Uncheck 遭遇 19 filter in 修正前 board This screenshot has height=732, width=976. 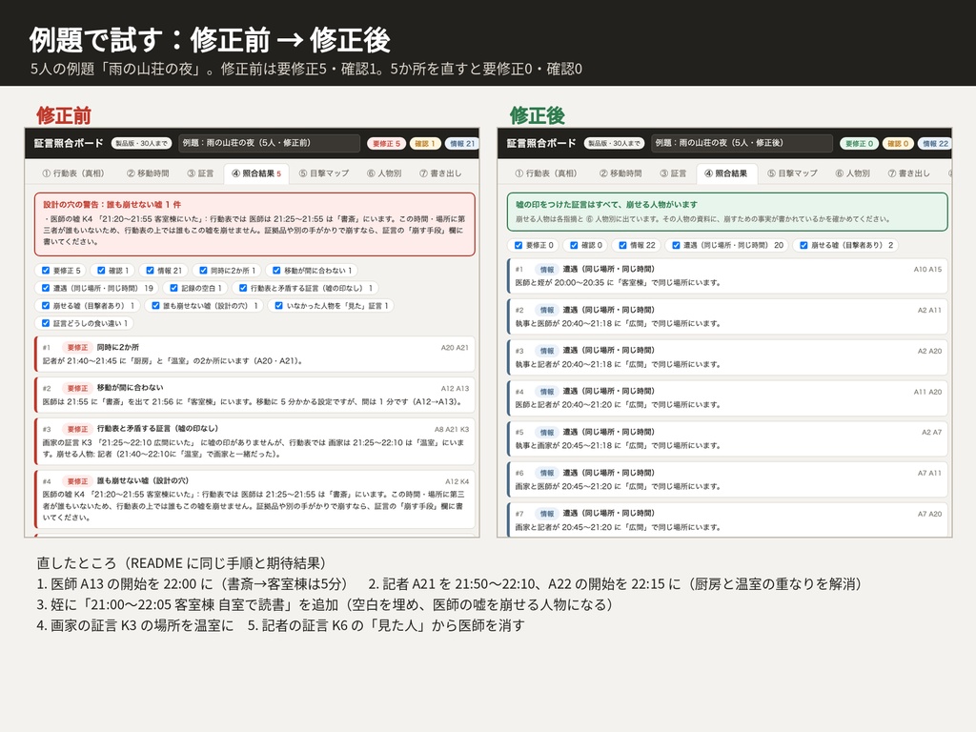(46, 288)
